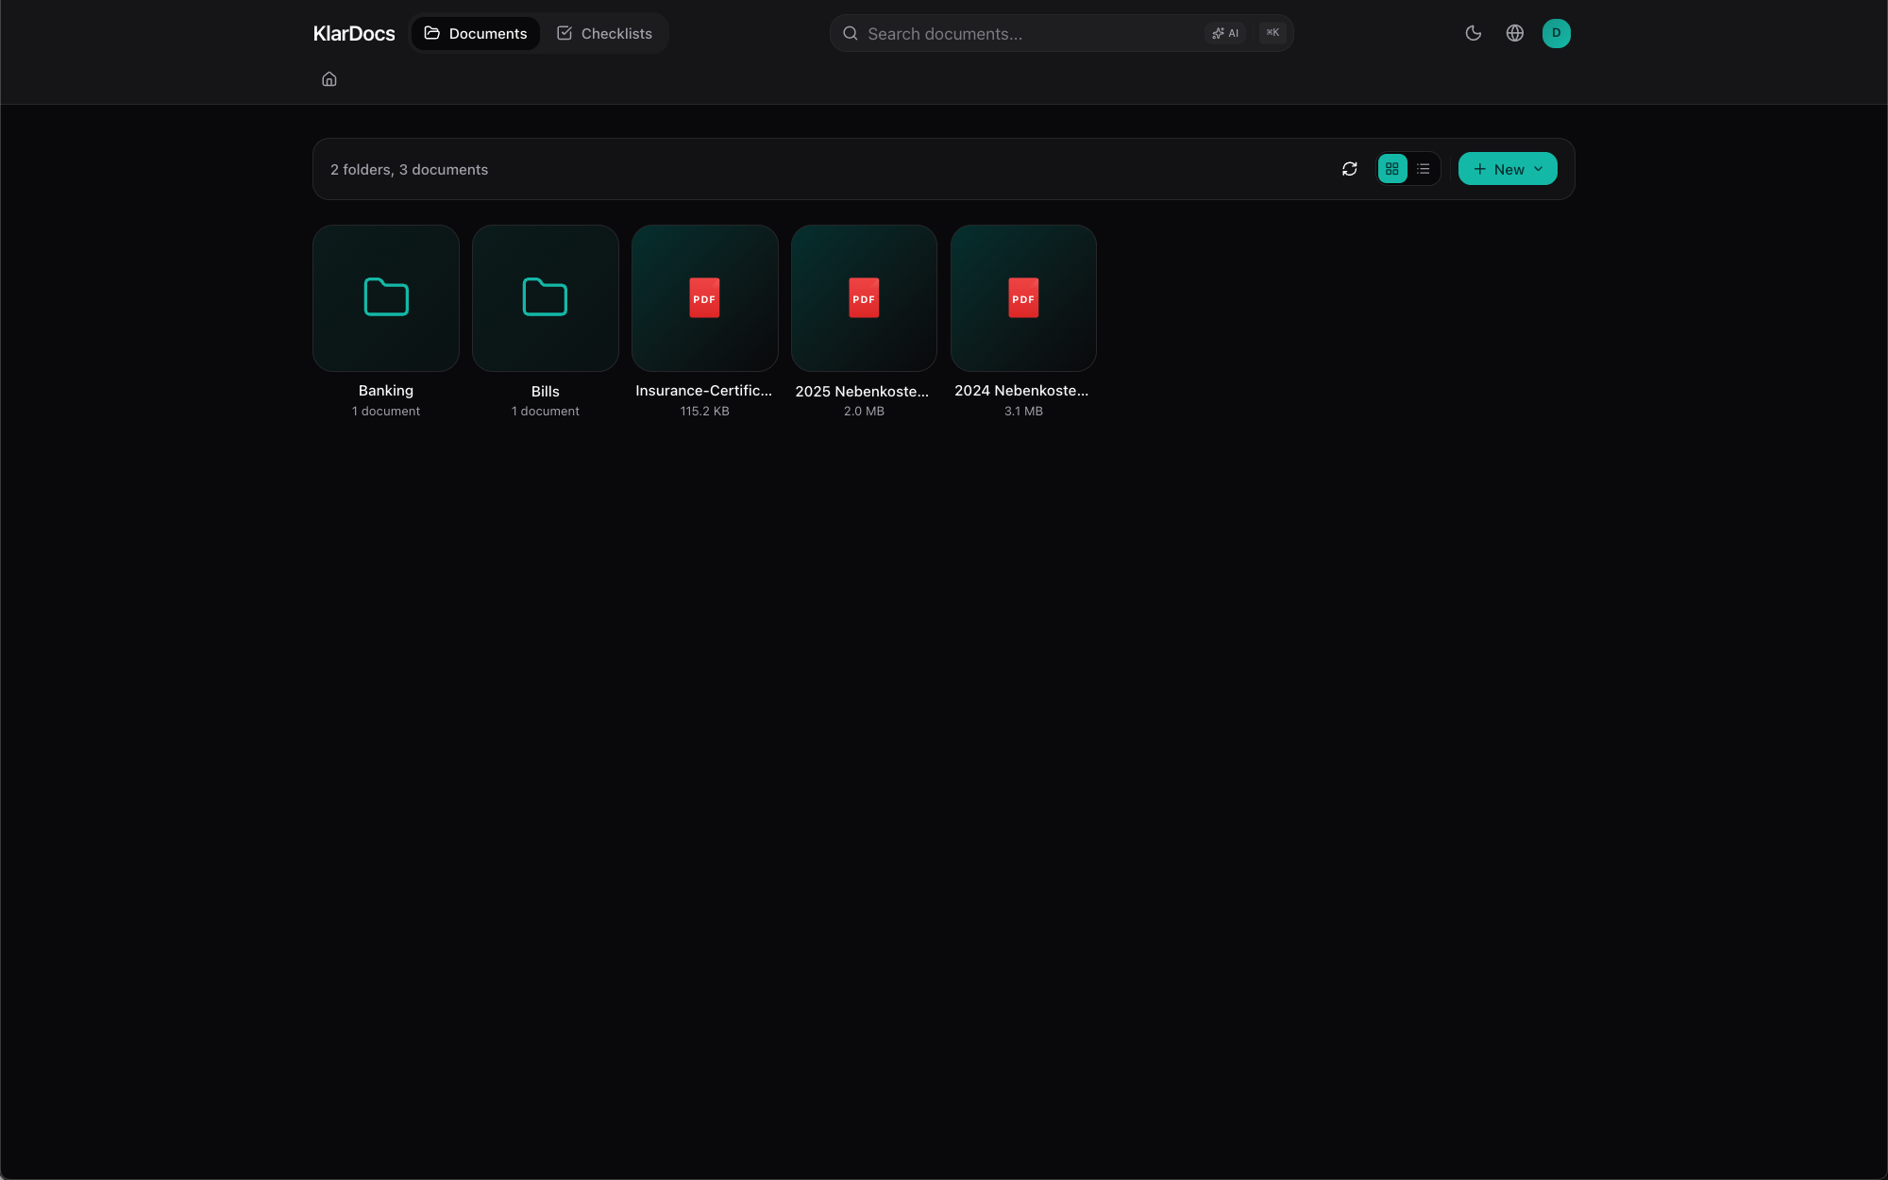This screenshot has width=1888, height=1180.
Task: Open Insurance-Certificate PDF thumbnail
Action: click(704, 298)
